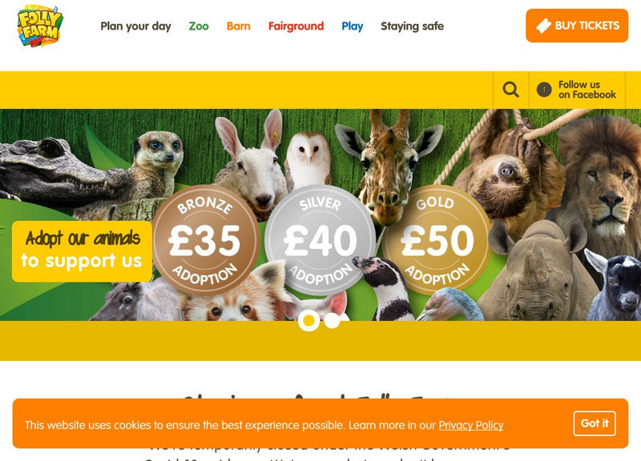Dismiss cookies with Got it button
Screen dimensions: 641x461
[x=595, y=423]
